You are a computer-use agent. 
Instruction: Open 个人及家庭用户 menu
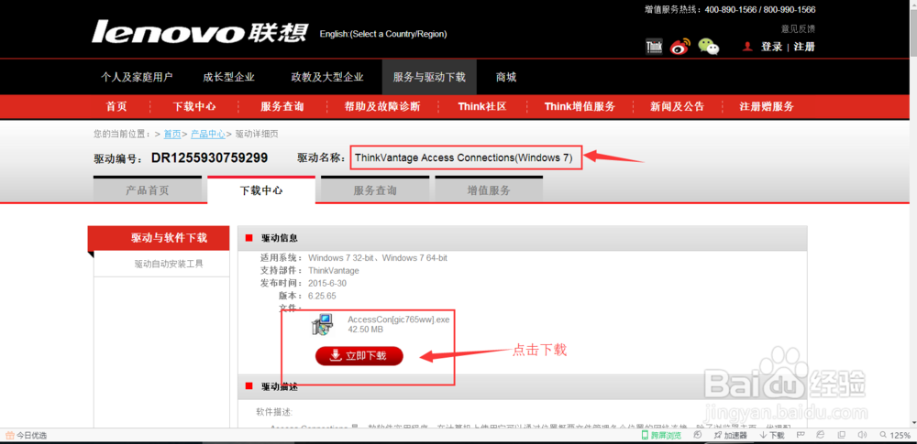(137, 77)
